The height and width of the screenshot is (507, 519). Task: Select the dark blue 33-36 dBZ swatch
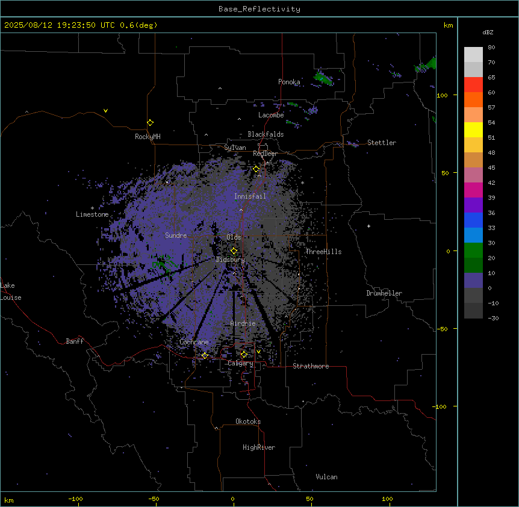[x=473, y=220]
